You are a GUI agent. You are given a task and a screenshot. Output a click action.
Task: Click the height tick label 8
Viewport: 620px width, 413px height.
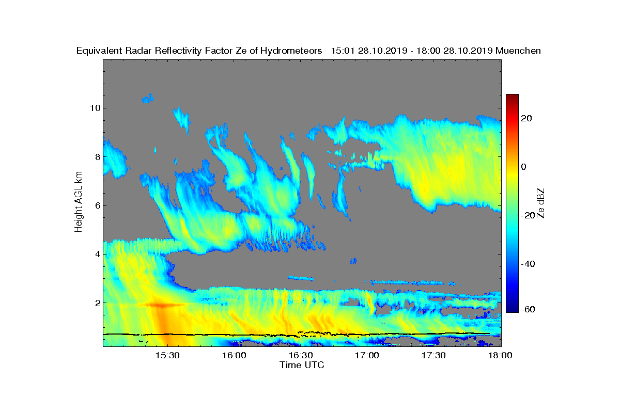97,157
